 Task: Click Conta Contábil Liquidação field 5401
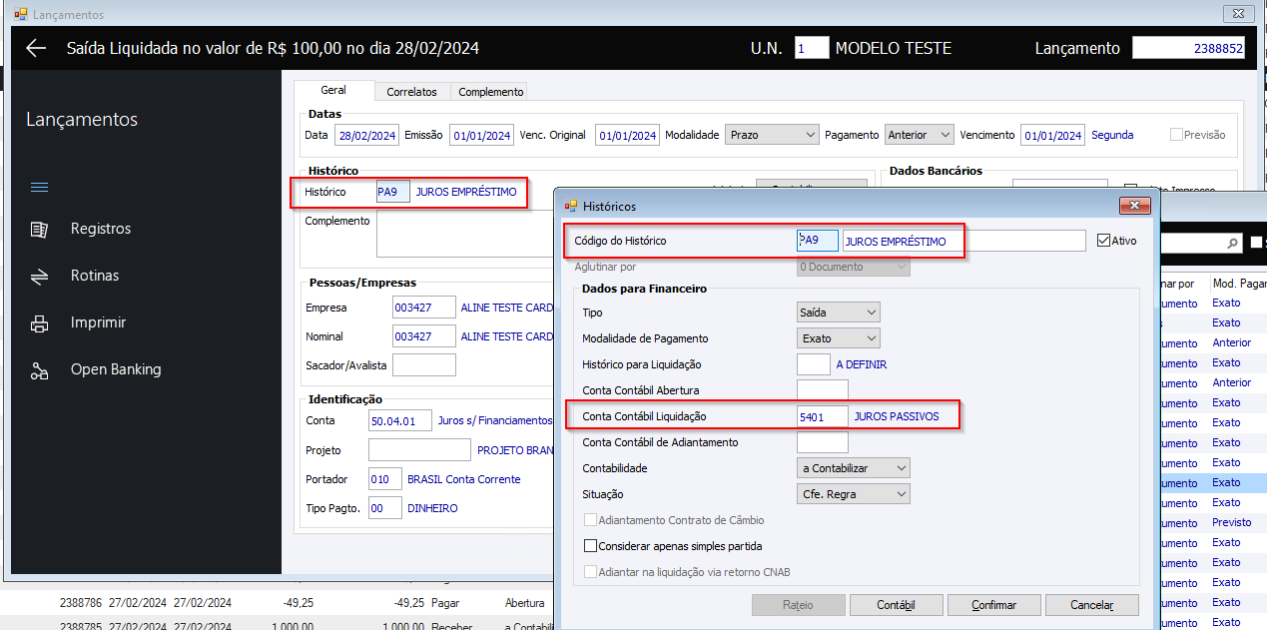coord(823,416)
